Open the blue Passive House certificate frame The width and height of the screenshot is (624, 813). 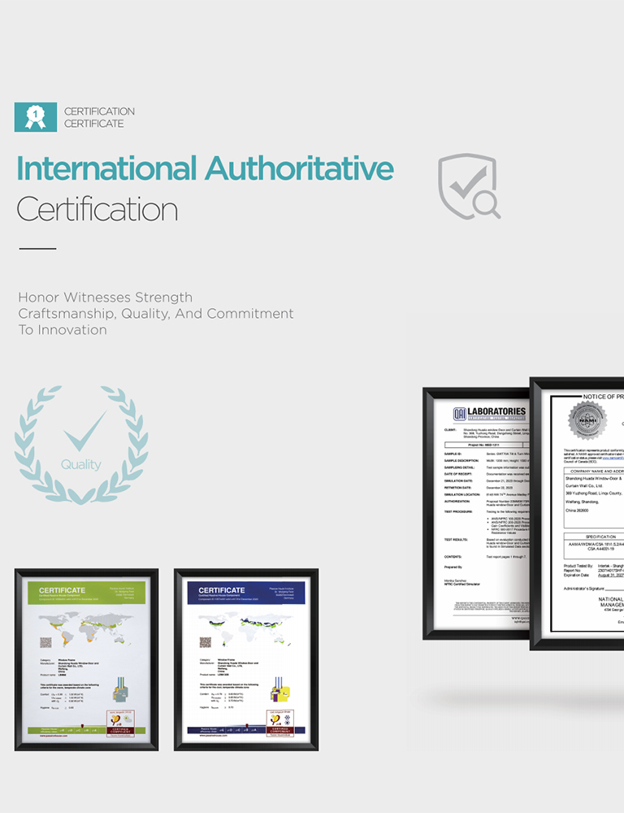coord(246,659)
